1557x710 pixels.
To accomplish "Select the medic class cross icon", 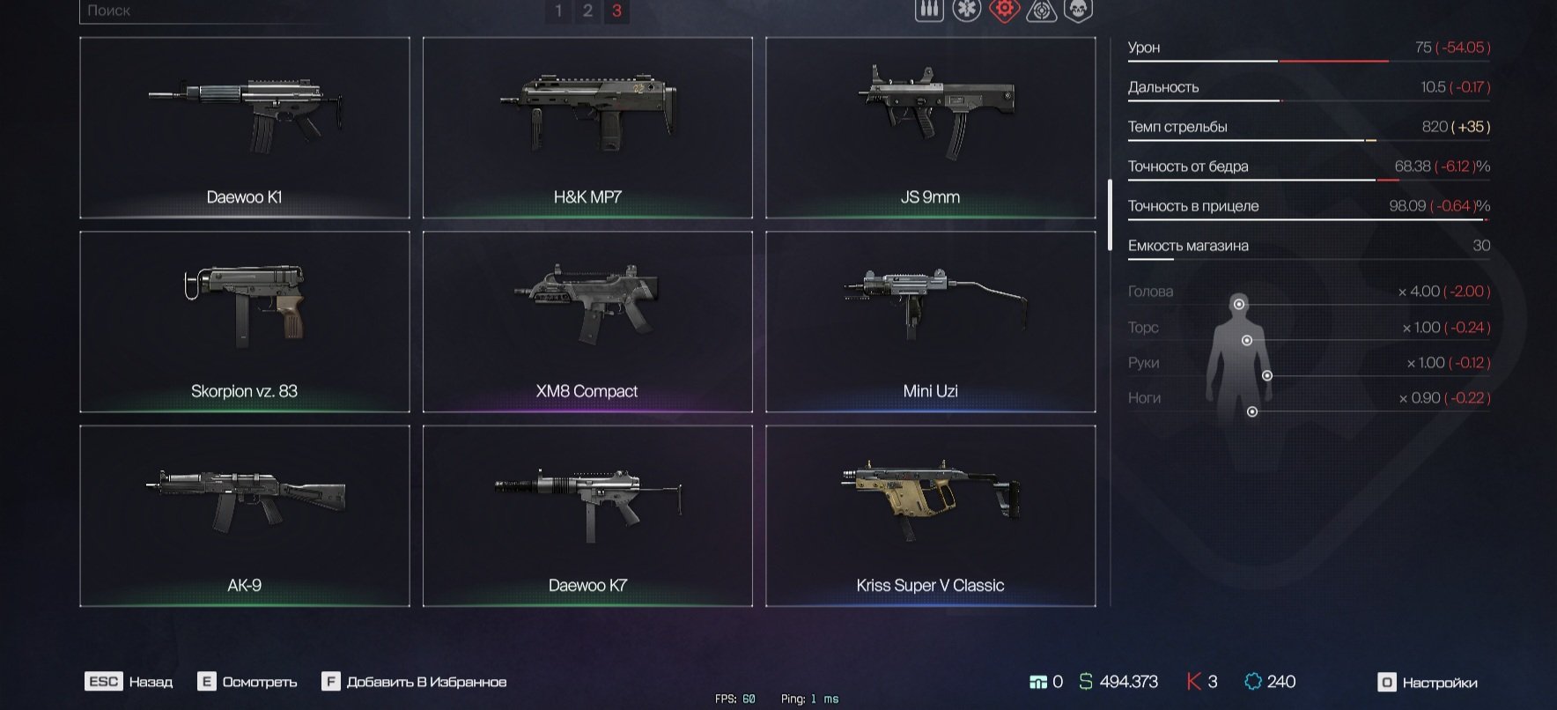I will [x=966, y=10].
